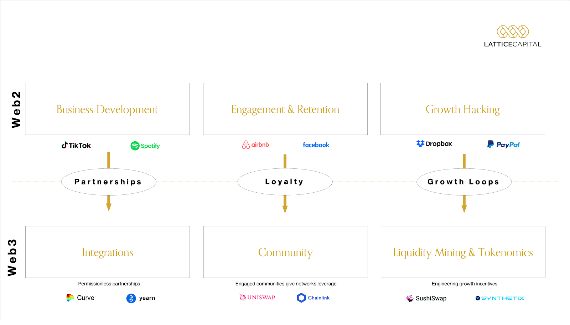Click the Lattice Capital logo

click(513, 36)
